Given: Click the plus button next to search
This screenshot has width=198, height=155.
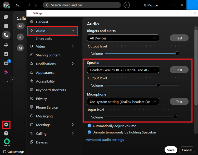Looking at the screenshot, I should pos(127,5).
